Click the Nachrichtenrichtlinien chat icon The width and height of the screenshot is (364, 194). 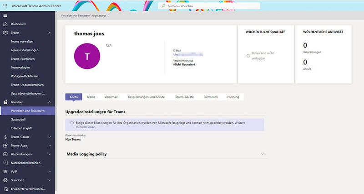click(5, 163)
